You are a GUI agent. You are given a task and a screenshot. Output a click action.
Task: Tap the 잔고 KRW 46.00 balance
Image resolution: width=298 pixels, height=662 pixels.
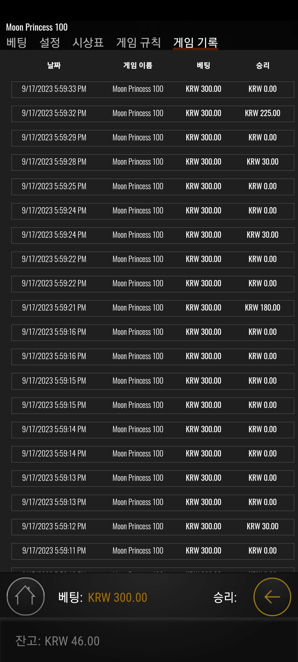pyautogui.click(x=57, y=641)
